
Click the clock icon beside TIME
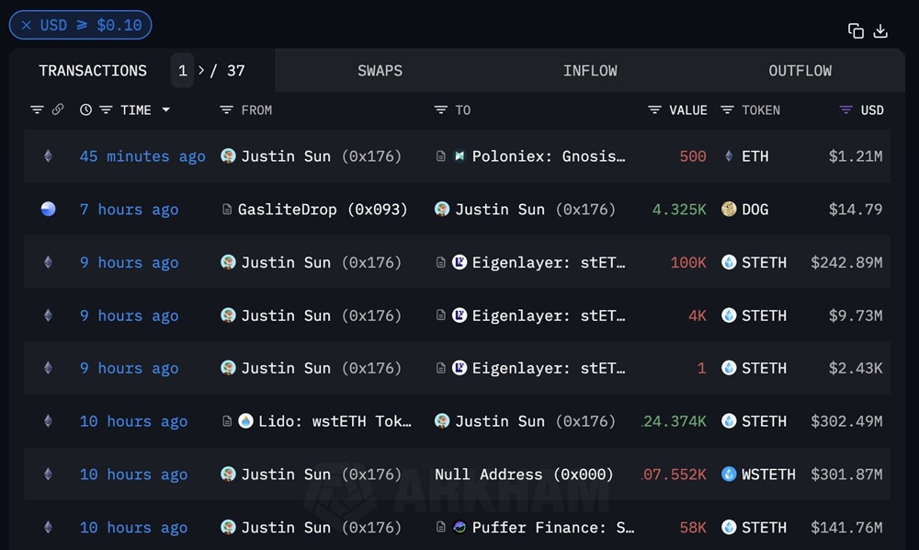85,109
